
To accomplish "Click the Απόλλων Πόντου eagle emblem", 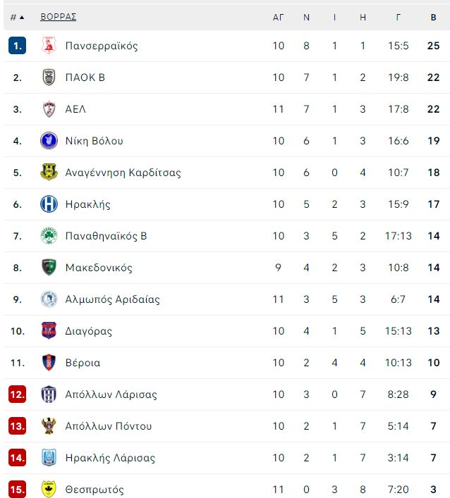I will click(49, 426).
